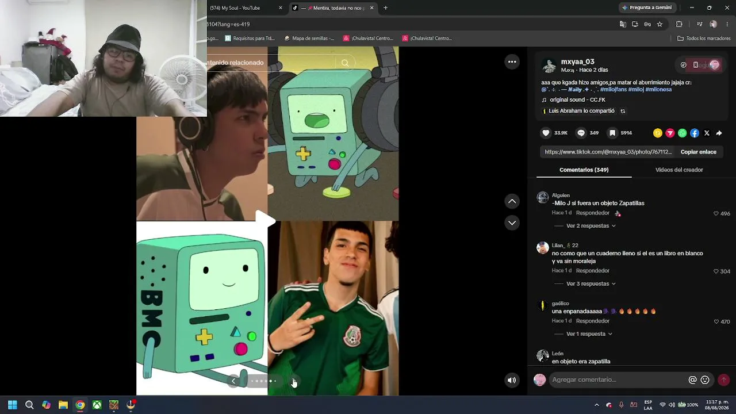Insert a mention with the @ icon

(693, 379)
